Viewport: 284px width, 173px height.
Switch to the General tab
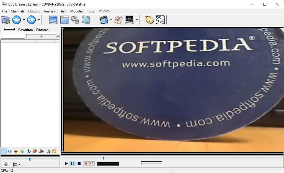coord(9,29)
